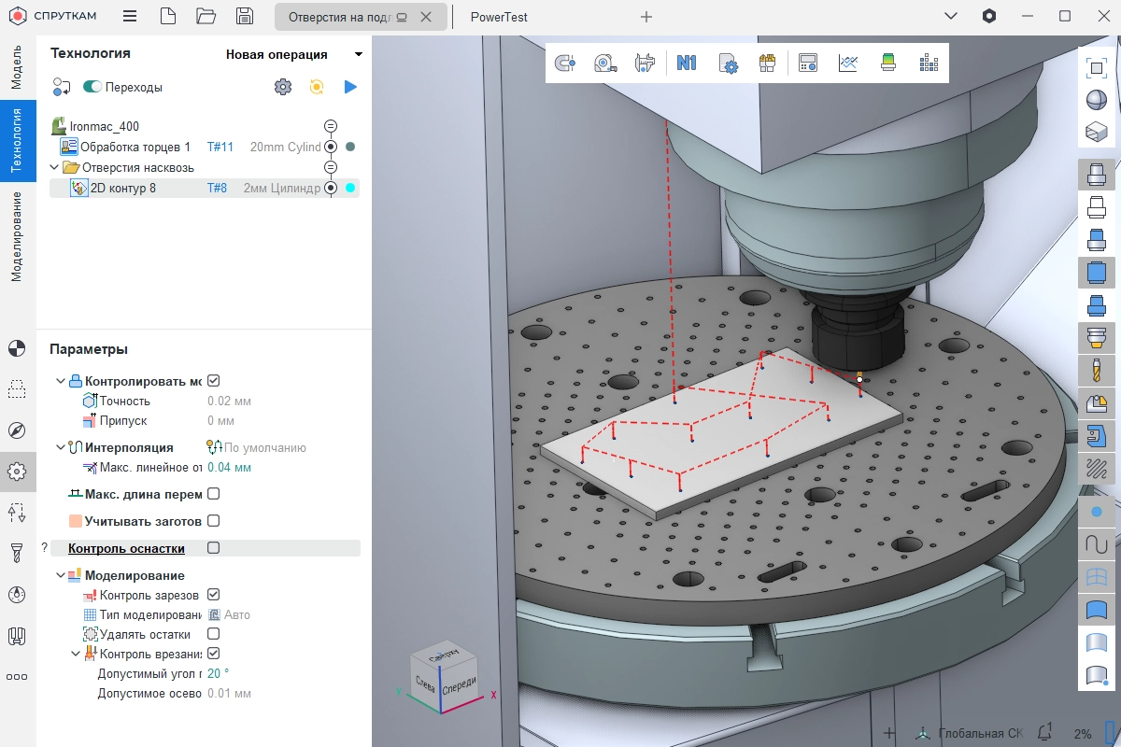Click the notifications bell icon
1121x747 pixels.
coord(1045,733)
